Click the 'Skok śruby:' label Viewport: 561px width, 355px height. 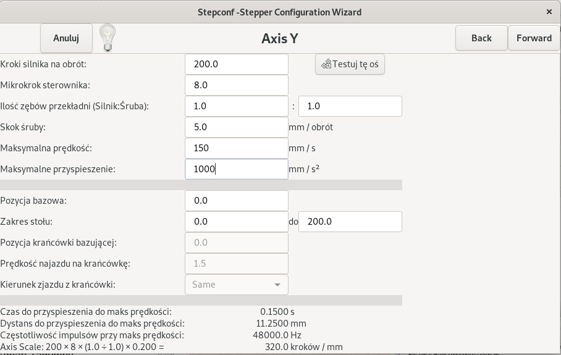click(x=23, y=127)
